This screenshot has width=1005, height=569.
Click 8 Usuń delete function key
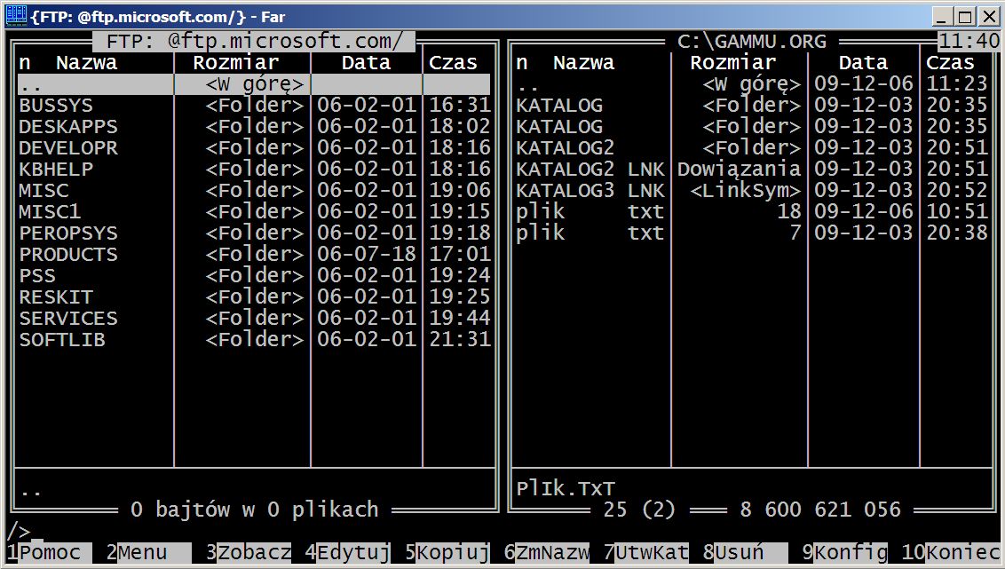[746, 552]
